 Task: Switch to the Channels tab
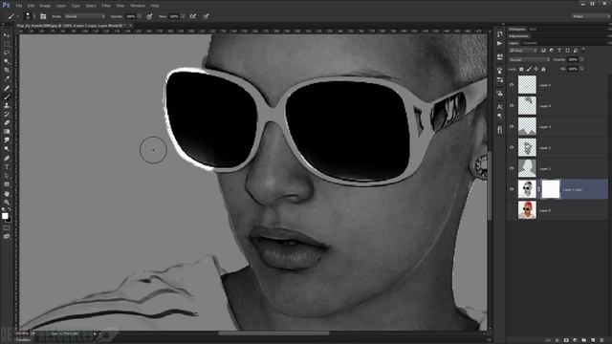pyautogui.click(x=530, y=43)
